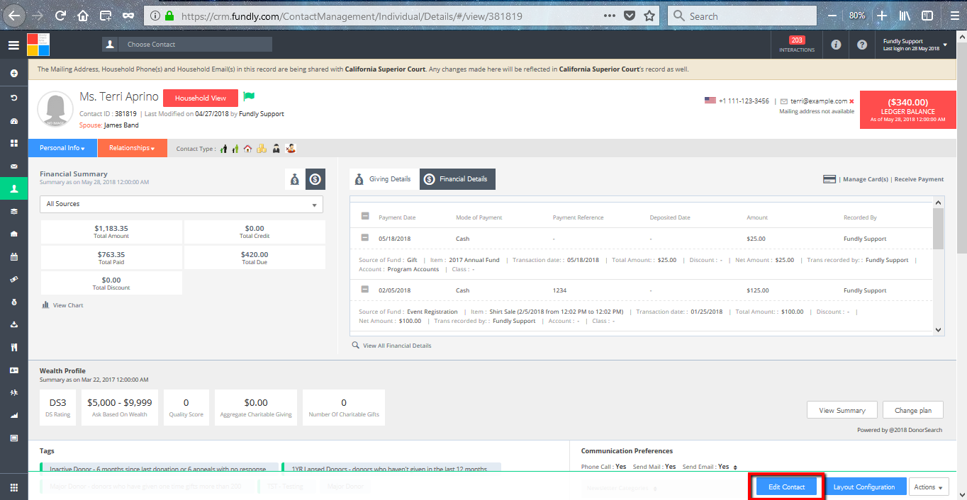Switch to the Financial Details tab
This screenshot has width=967, height=500.
click(457, 179)
